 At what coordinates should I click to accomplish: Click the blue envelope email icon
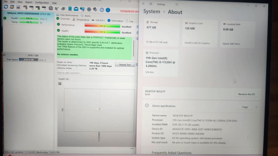(x=76, y=9)
